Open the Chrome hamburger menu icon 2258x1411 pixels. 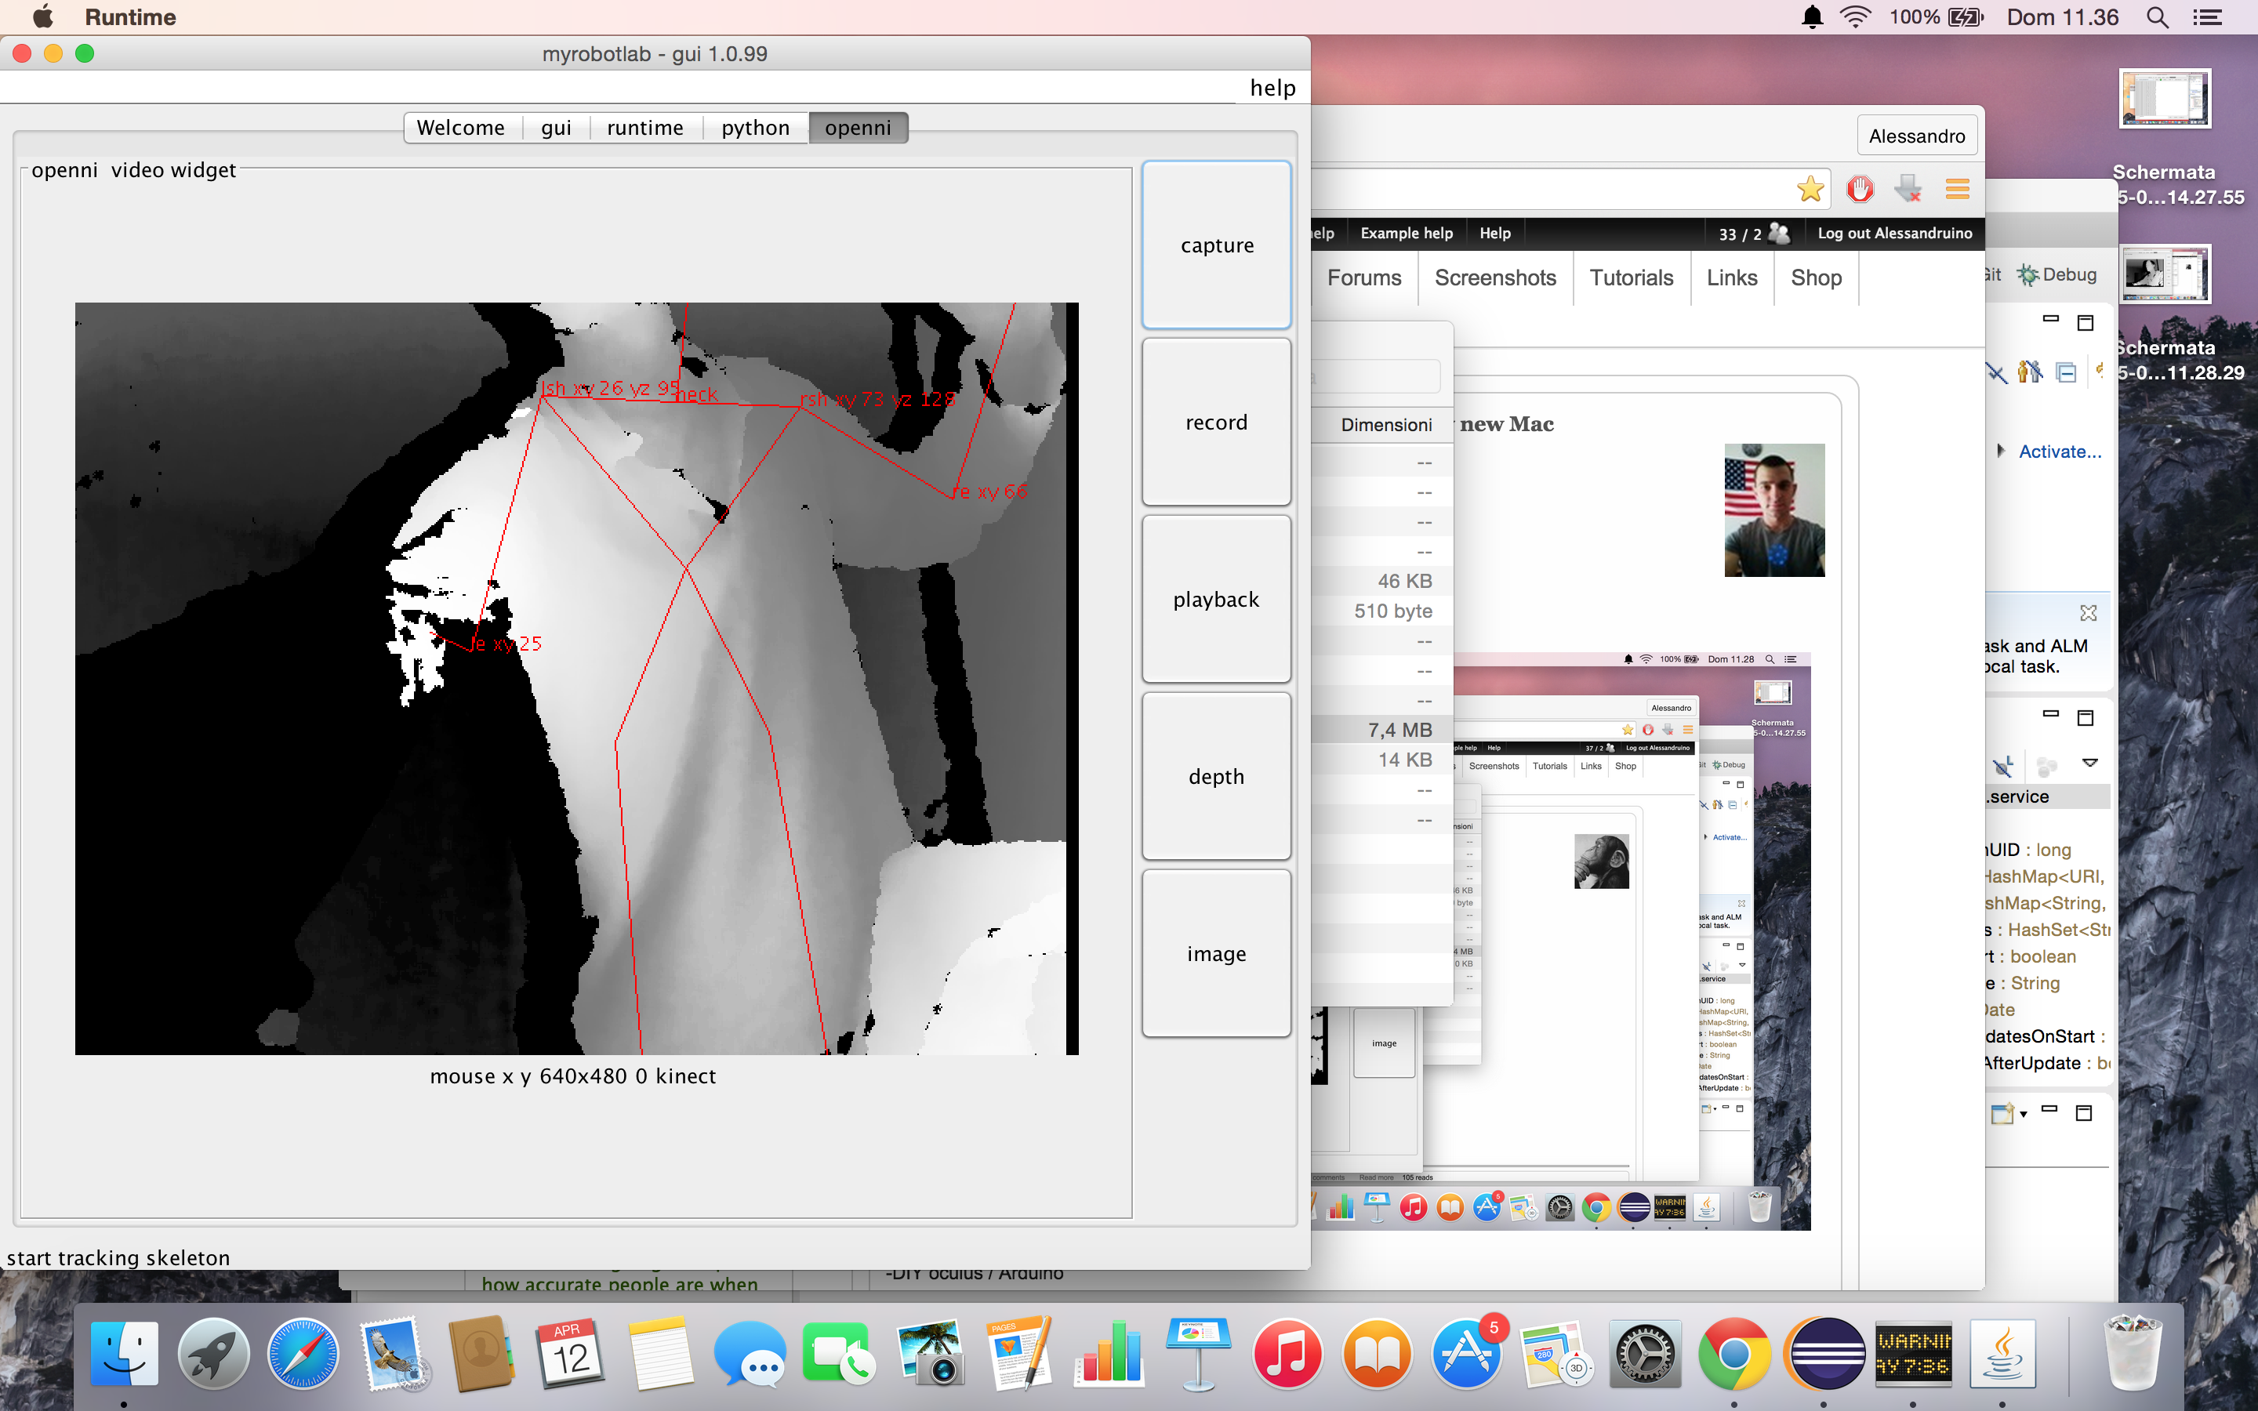[x=1957, y=190]
